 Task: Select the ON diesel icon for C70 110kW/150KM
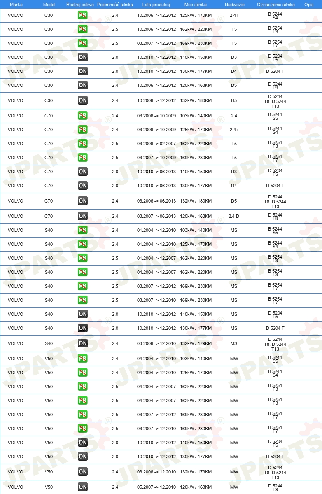[x=83, y=172]
